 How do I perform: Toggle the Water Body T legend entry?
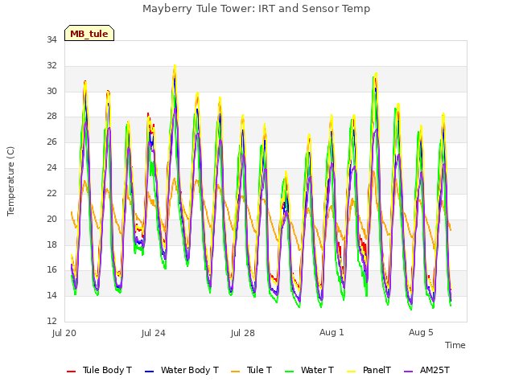point(182,370)
